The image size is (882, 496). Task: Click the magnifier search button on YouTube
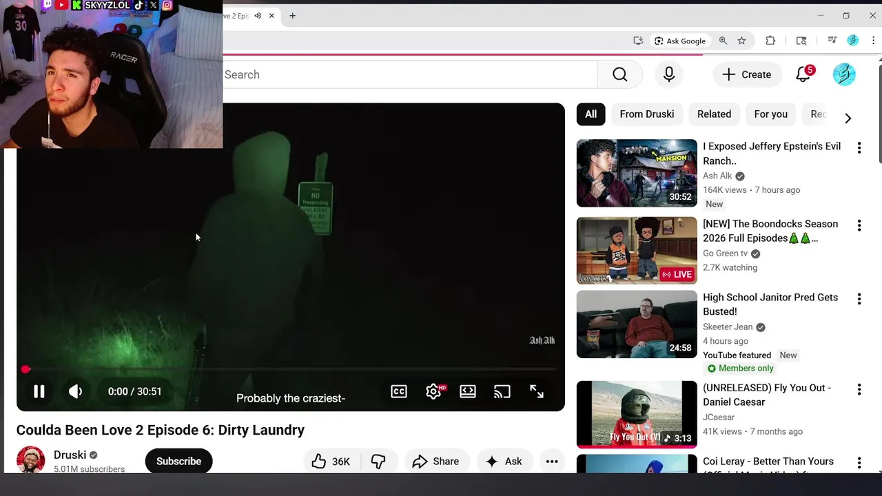(x=620, y=74)
